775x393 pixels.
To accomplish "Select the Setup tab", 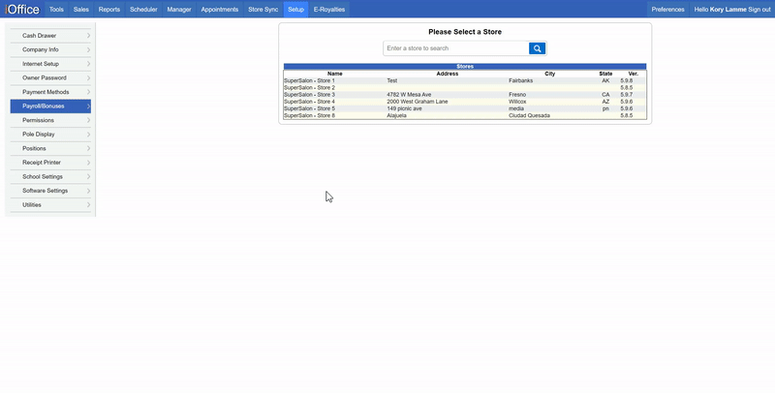I will click(x=296, y=10).
